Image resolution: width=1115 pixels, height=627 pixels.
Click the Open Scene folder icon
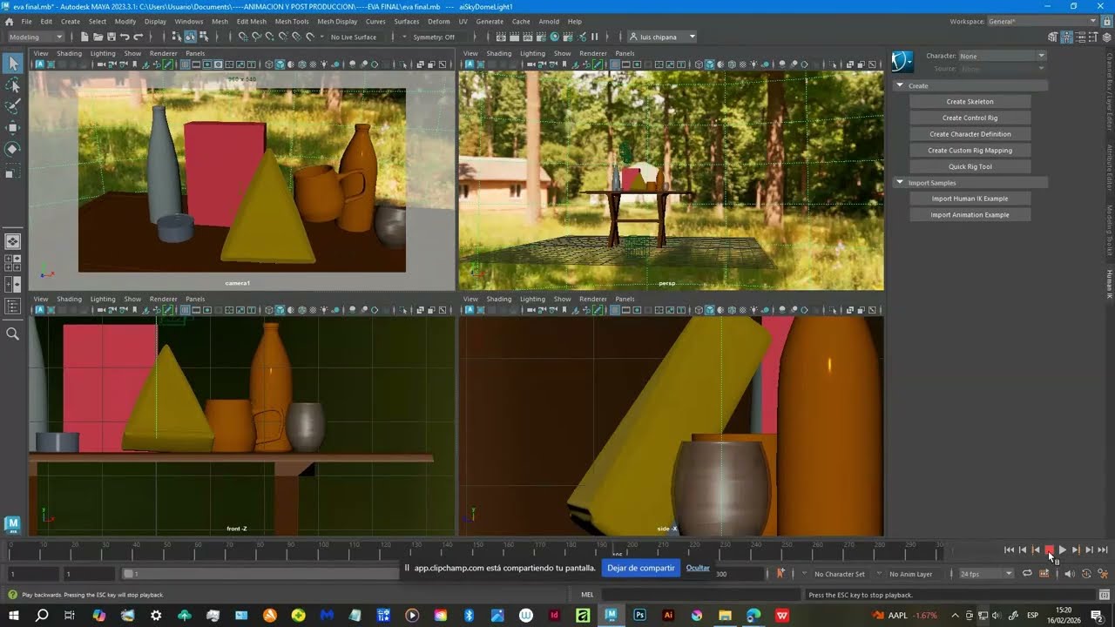point(98,37)
